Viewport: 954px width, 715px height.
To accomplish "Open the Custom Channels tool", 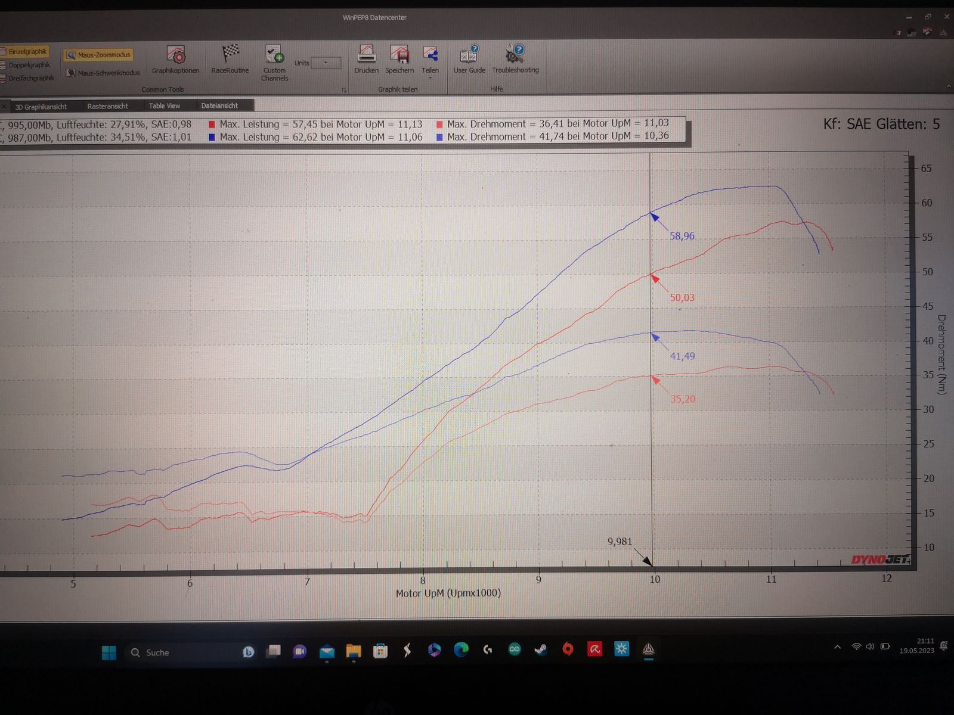I will (x=274, y=61).
